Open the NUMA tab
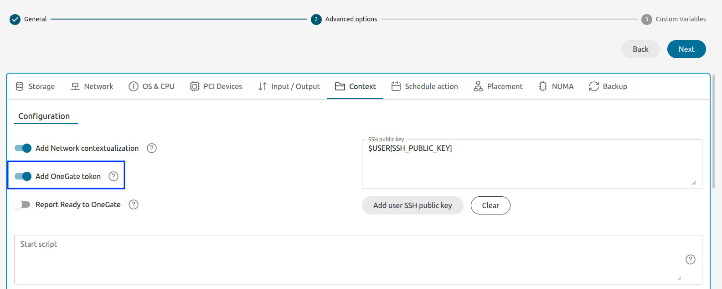This screenshot has width=722, height=289. [x=556, y=86]
